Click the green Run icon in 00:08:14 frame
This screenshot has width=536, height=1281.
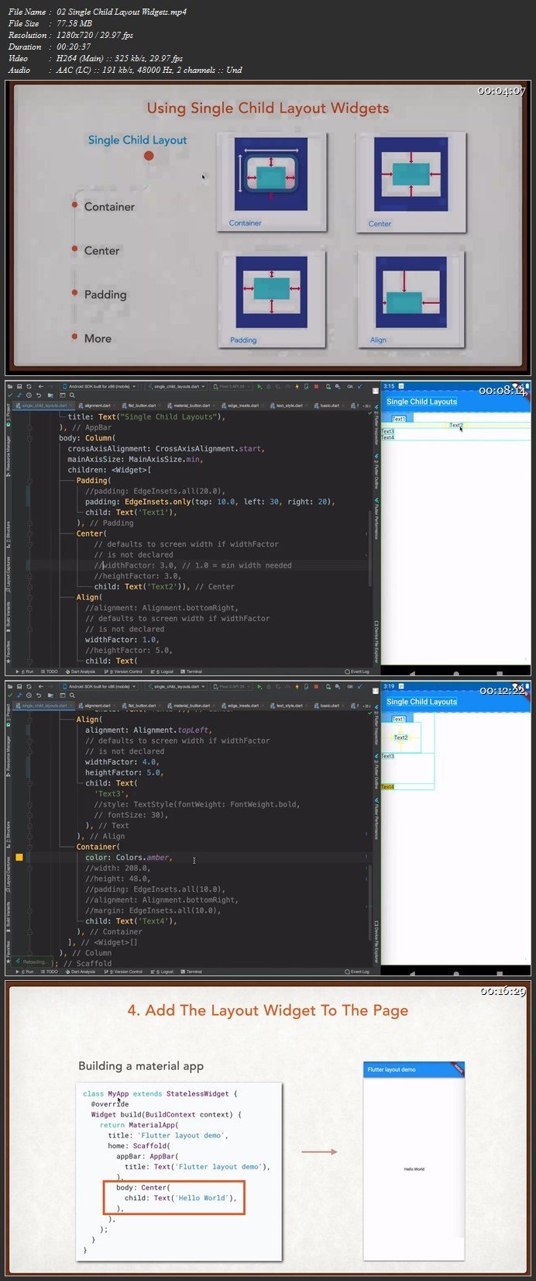tap(260, 385)
